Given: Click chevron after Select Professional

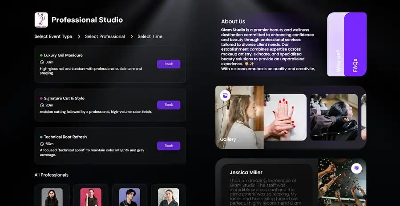Looking at the screenshot, I should [x=132, y=37].
